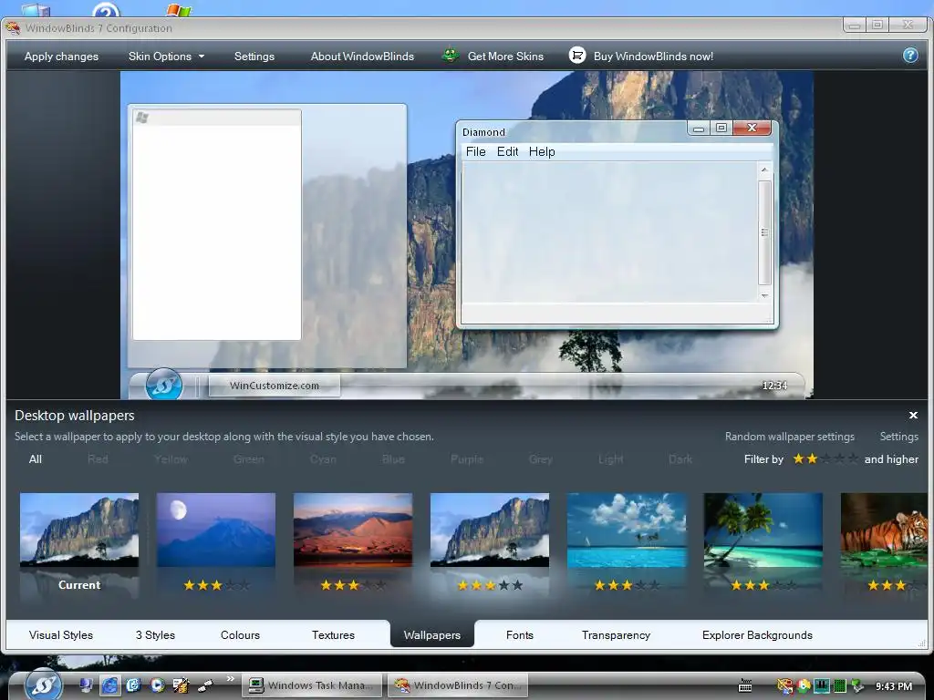Click Buy WindowBlinds now!
The height and width of the screenshot is (700, 934).
click(653, 57)
